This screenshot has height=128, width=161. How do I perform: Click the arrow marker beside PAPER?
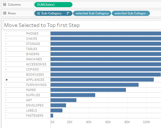point(6,90)
